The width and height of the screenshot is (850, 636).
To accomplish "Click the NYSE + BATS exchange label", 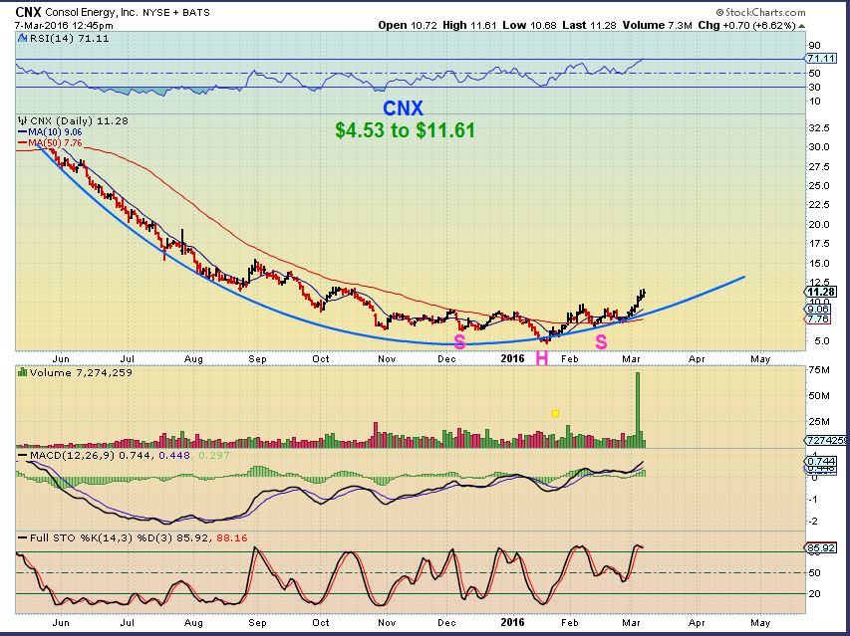I will pyautogui.click(x=175, y=12).
